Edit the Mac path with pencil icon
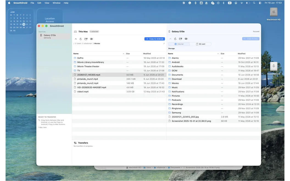Screen dimensions: 290x181 pos(164,44)
